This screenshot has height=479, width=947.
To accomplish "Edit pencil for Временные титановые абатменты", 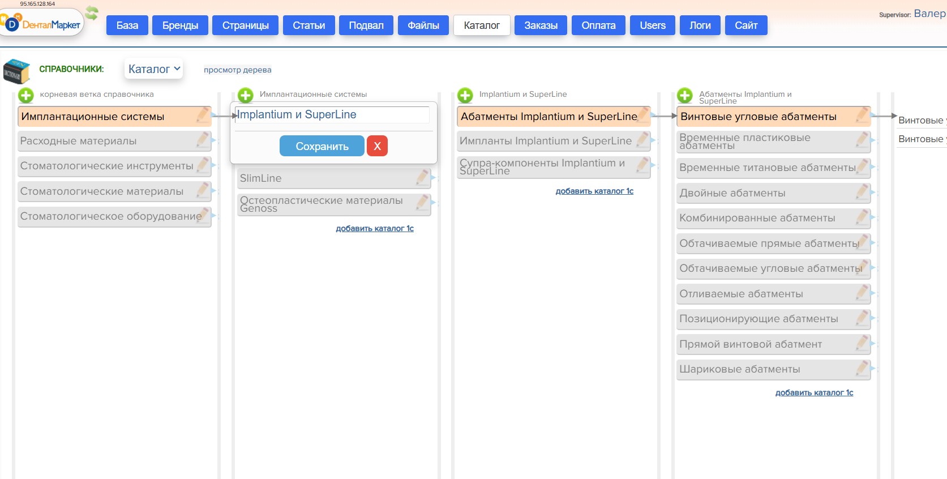I will 862,166.
